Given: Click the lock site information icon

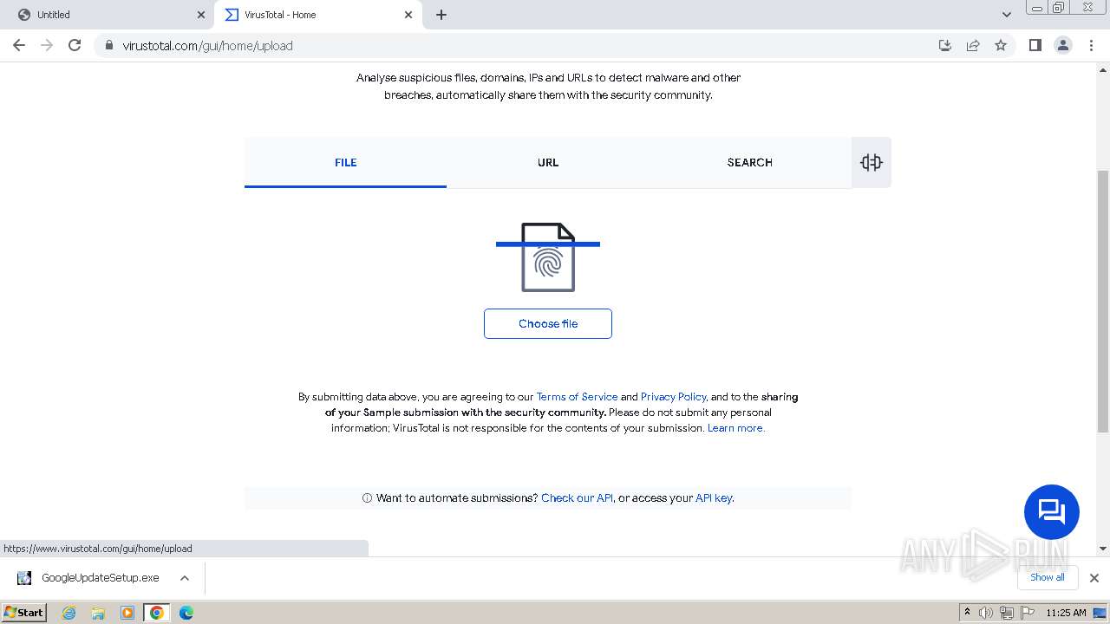Looking at the screenshot, I should 109,46.
